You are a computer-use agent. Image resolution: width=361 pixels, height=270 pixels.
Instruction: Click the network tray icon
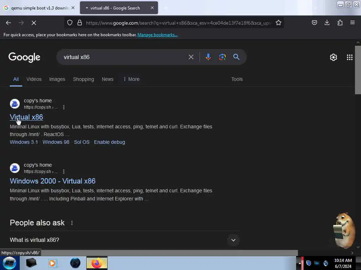(317, 263)
